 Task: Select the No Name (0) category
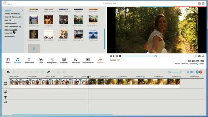point(9,36)
